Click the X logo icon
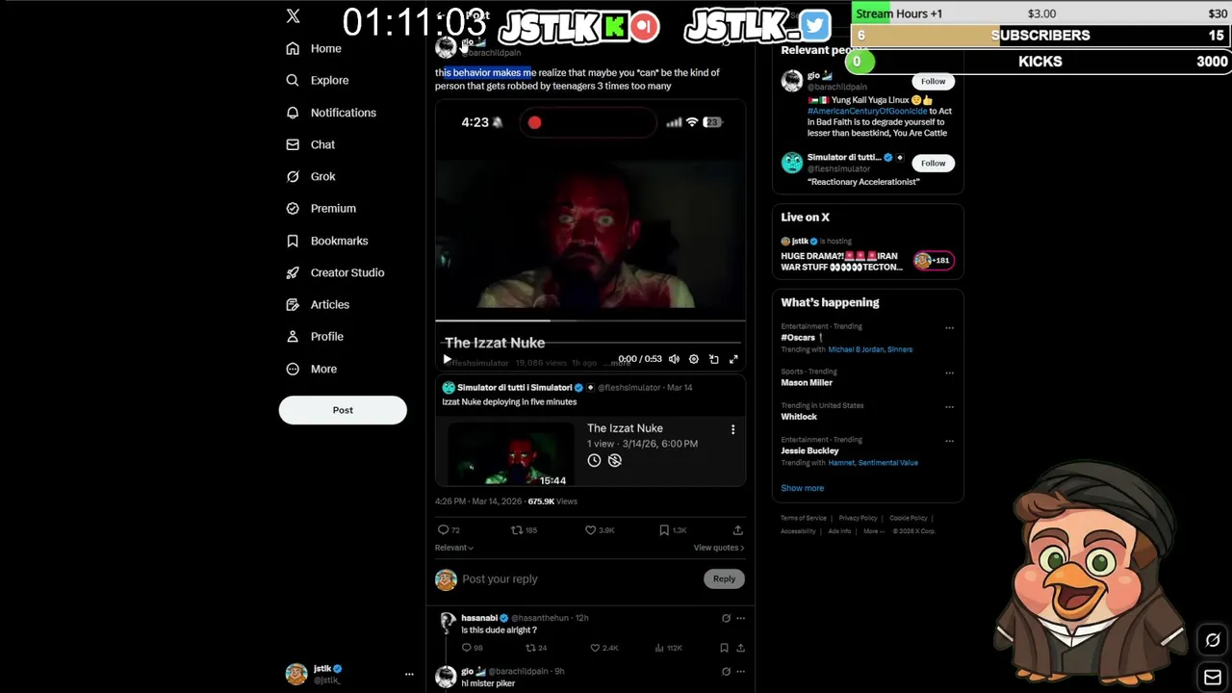 click(x=294, y=16)
